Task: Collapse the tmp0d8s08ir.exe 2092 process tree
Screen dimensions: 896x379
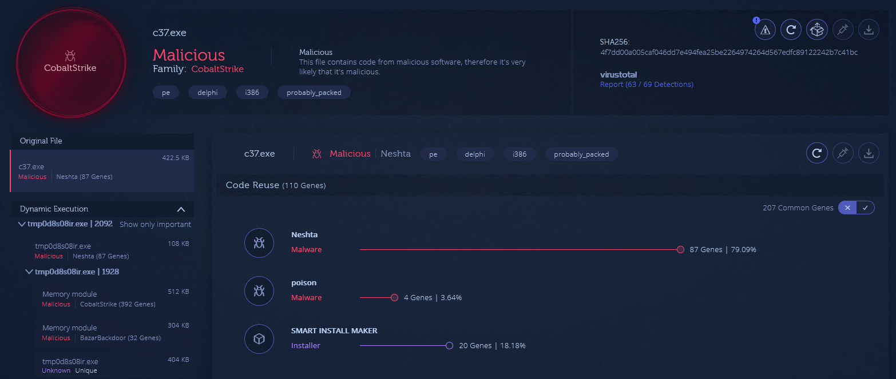Action: (22, 224)
